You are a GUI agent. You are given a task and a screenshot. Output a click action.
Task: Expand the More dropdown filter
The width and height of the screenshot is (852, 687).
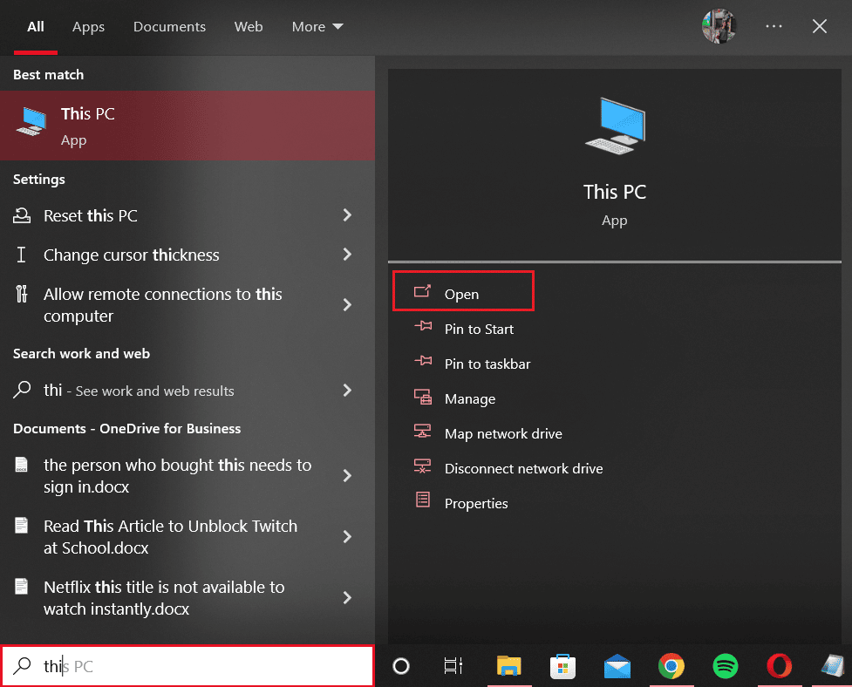(317, 27)
